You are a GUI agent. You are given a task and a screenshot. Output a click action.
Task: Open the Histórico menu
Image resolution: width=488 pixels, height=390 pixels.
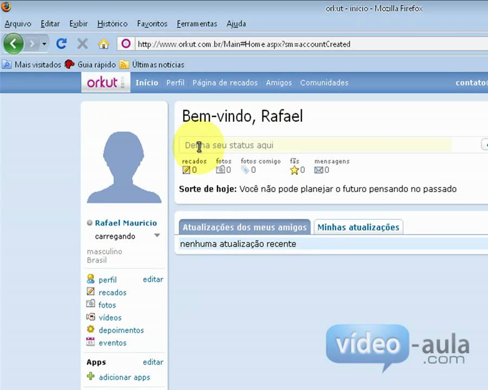[112, 24]
